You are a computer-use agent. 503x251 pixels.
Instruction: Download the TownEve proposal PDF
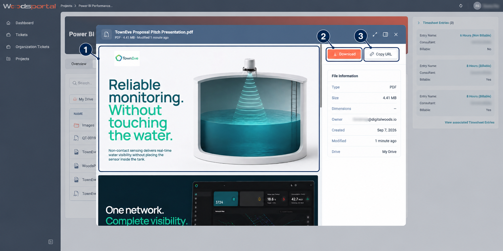pos(344,54)
